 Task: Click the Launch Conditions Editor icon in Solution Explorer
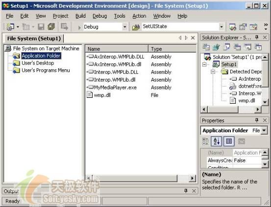click(x=258, y=47)
